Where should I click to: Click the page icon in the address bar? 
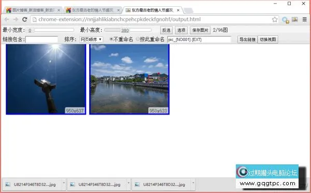(35, 20)
